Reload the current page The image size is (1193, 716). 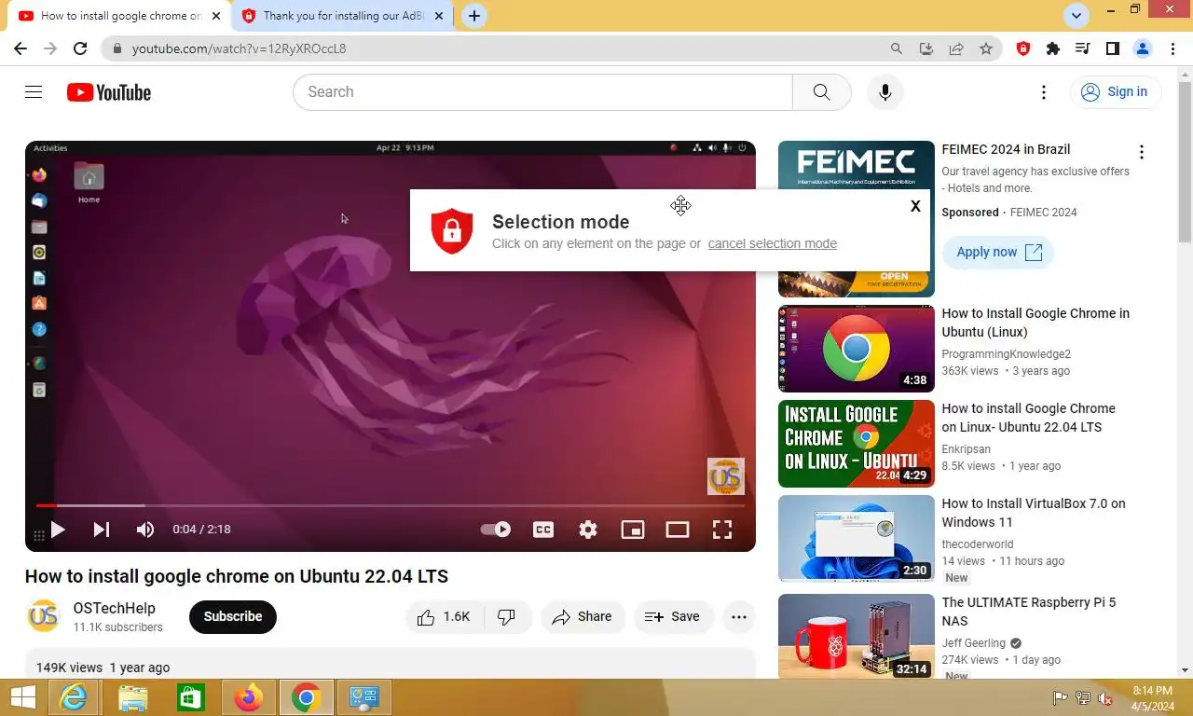click(x=80, y=48)
